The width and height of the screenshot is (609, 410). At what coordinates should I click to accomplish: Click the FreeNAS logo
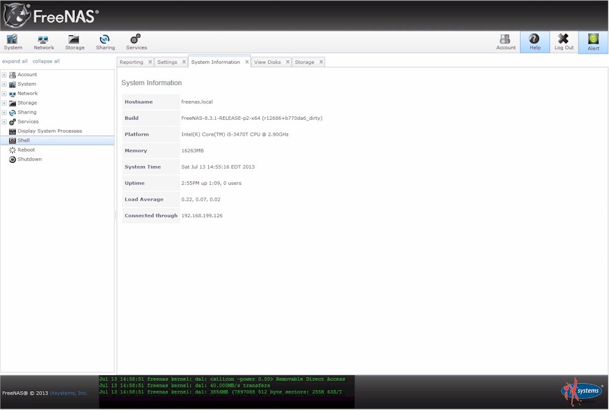point(51,16)
